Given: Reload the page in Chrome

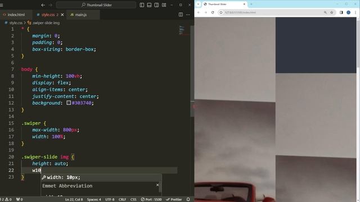Looking at the screenshot, I should pos(213,12).
